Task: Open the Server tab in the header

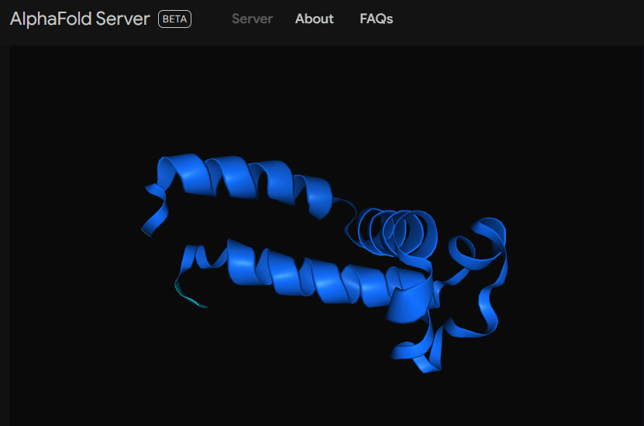Action: click(x=252, y=19)
